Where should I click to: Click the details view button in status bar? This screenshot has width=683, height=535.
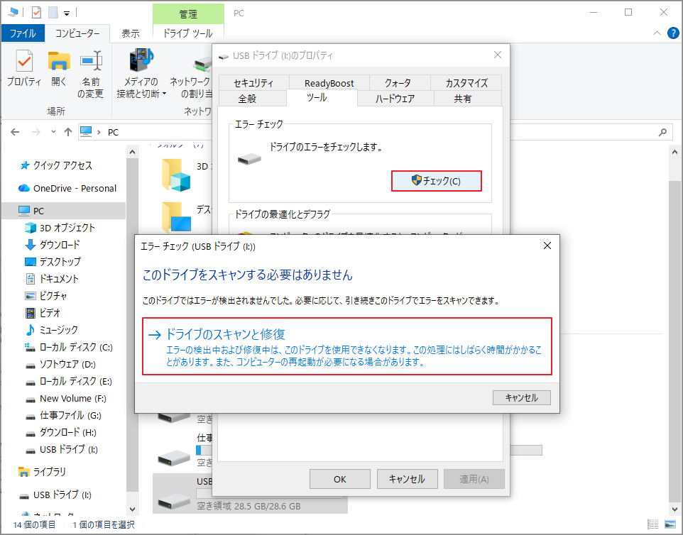(652, 524)
